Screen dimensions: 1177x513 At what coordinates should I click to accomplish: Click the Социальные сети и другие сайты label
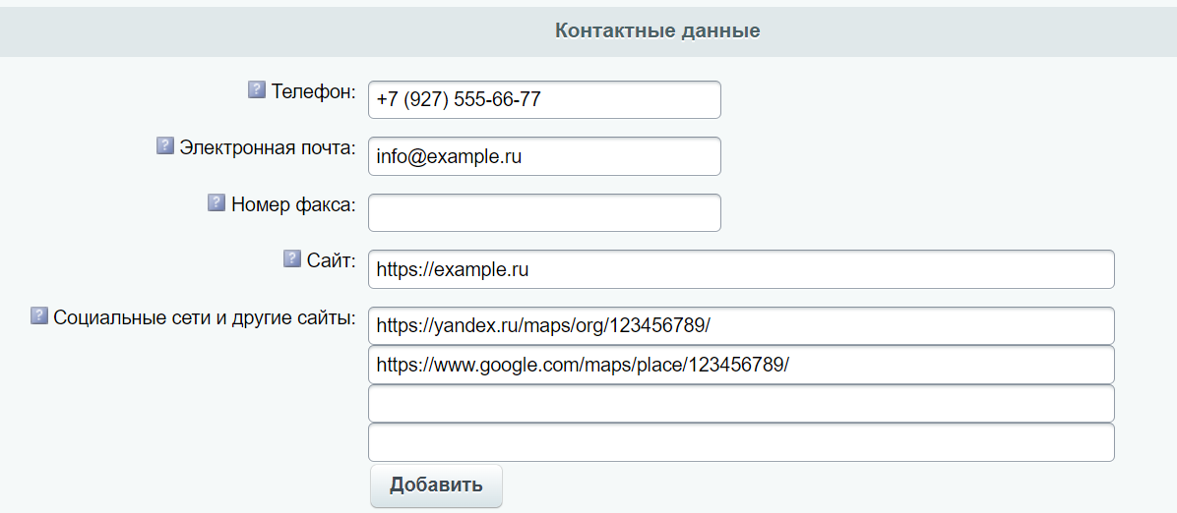click(x=205, y=317)
